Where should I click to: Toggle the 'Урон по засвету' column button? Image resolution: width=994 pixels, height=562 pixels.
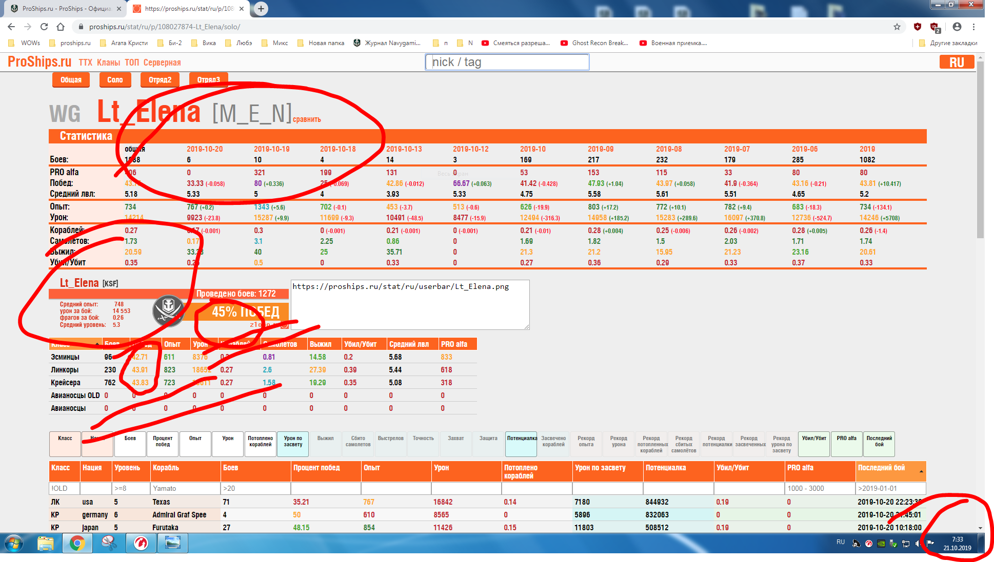293,444
